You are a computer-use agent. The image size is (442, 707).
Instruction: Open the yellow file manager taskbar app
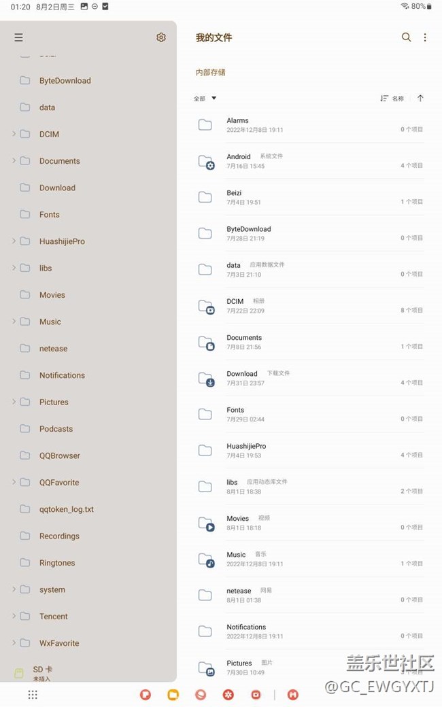click(173, 695)
